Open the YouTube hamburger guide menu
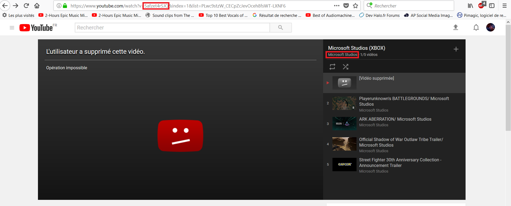Image resolution: width=511 pixels, height=206 pixels. 12,28
